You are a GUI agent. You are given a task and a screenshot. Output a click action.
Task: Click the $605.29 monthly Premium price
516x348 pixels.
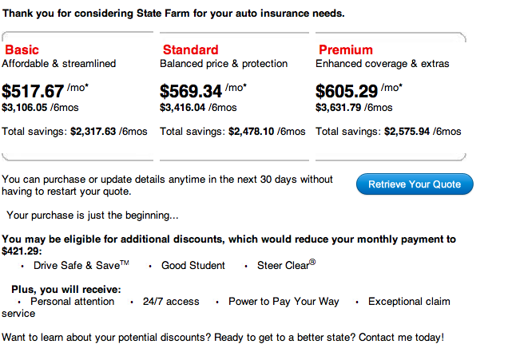(x=347, y=91)
